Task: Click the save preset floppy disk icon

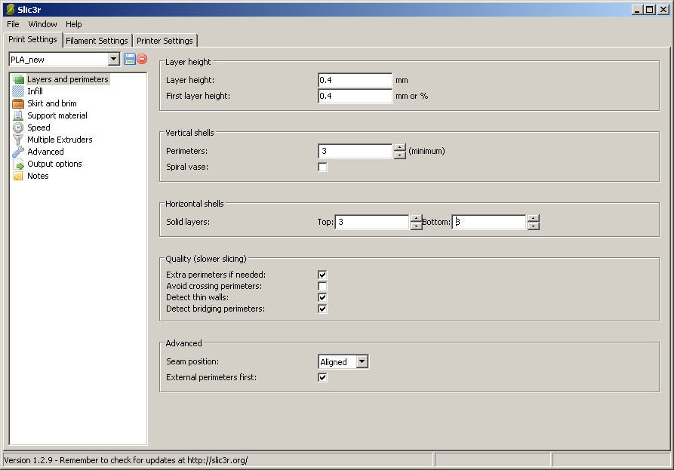Action: click(x=129, y=59)
